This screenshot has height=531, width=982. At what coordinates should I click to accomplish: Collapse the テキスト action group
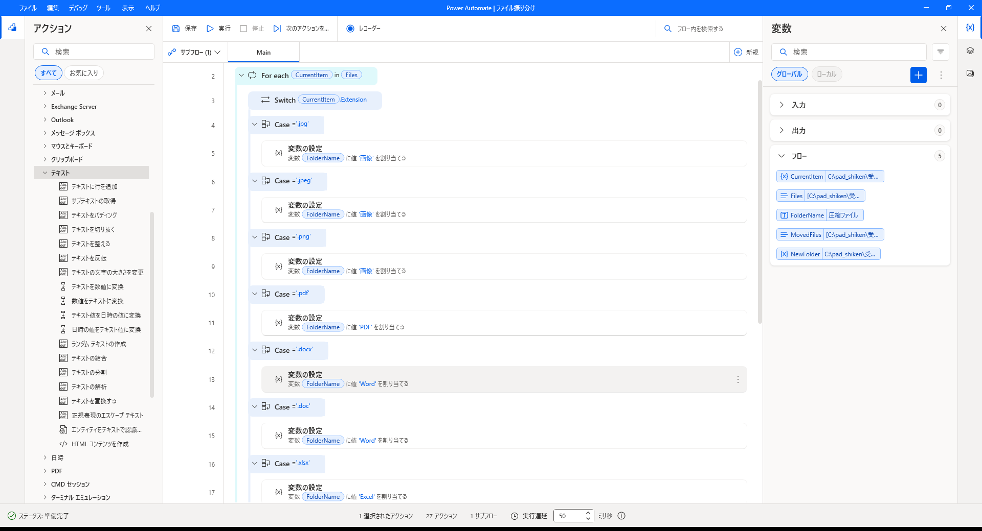(x=45, y=173)
